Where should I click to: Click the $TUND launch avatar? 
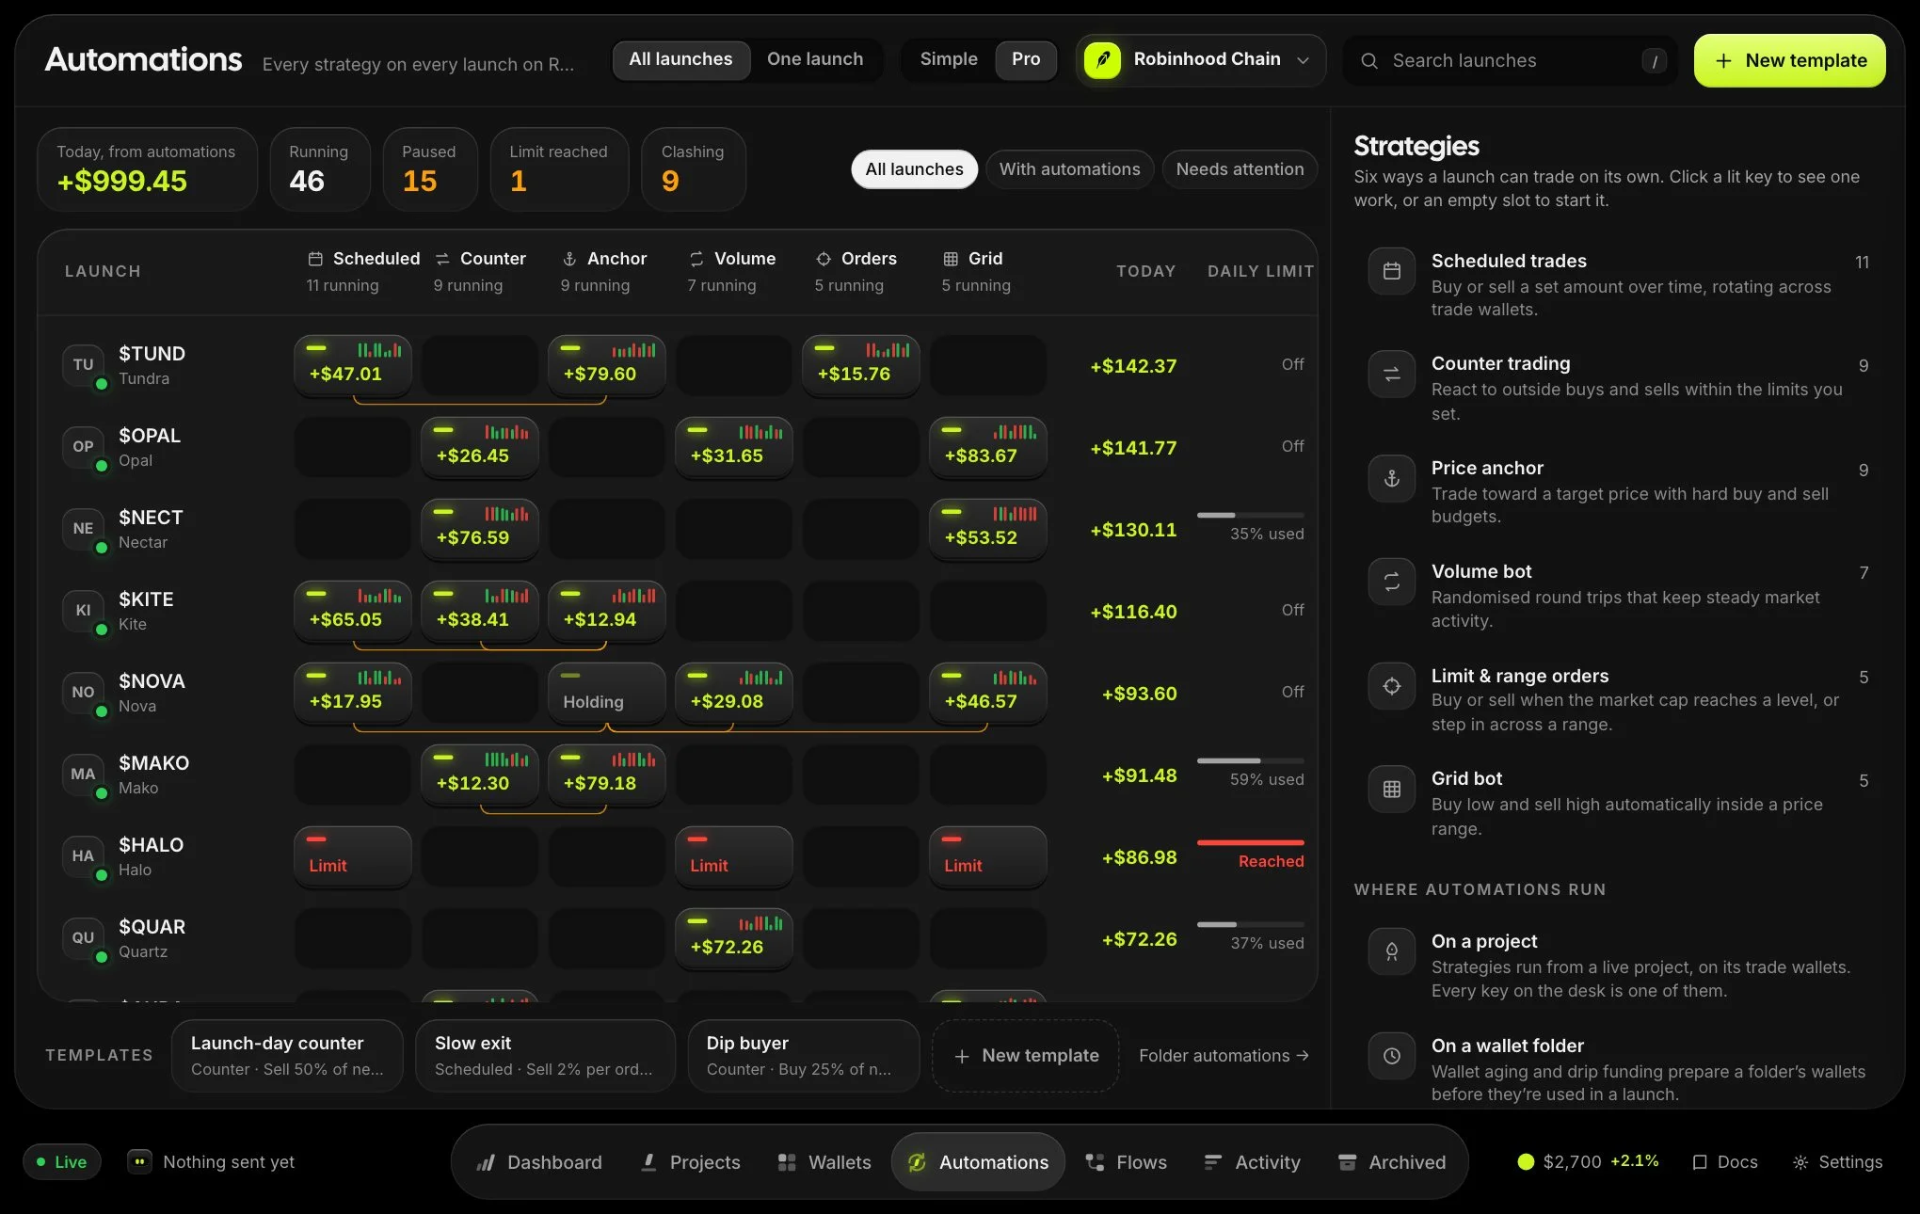83,365
